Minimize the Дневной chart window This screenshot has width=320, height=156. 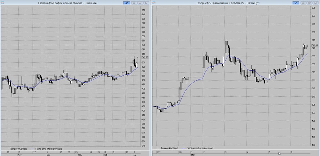(134, 3)
